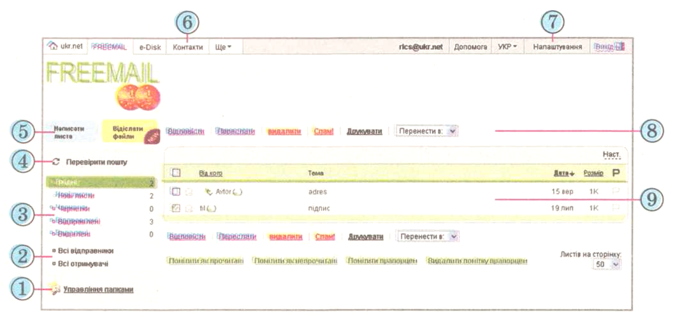
Task: Open Перенести в: dropdown below the list
Action: tap(426, 236)
